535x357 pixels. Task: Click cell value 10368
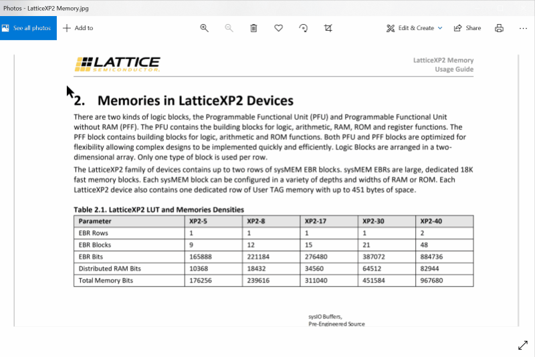pos(199,269)
